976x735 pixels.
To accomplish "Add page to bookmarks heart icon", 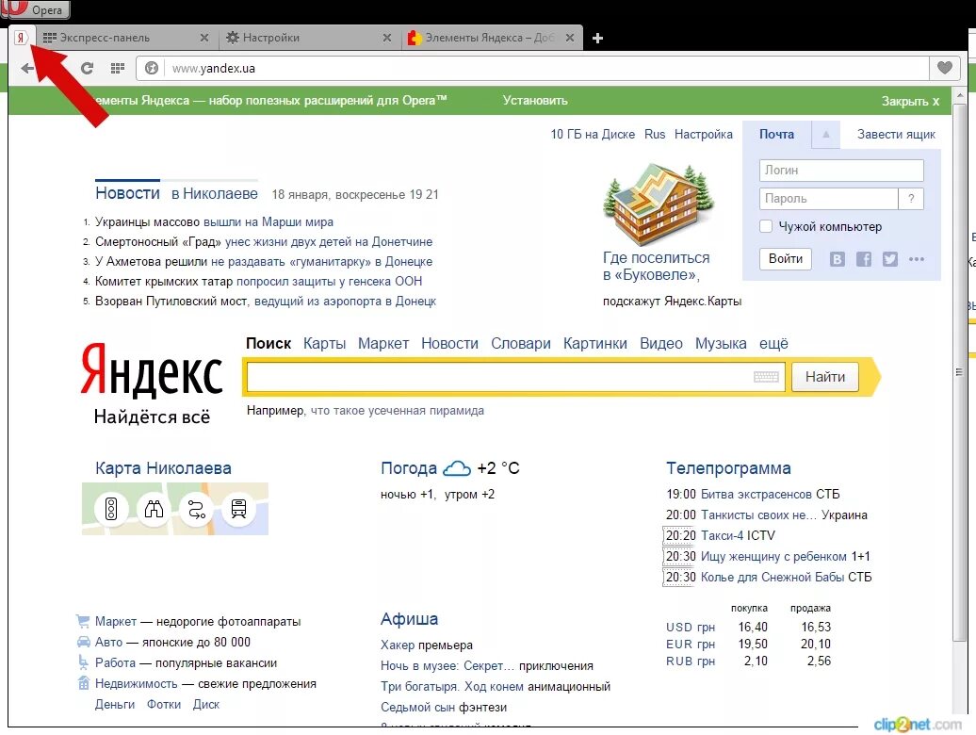I will (944, 68).
